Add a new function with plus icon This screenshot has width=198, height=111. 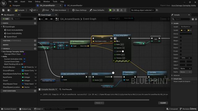(x=35, y=41)
